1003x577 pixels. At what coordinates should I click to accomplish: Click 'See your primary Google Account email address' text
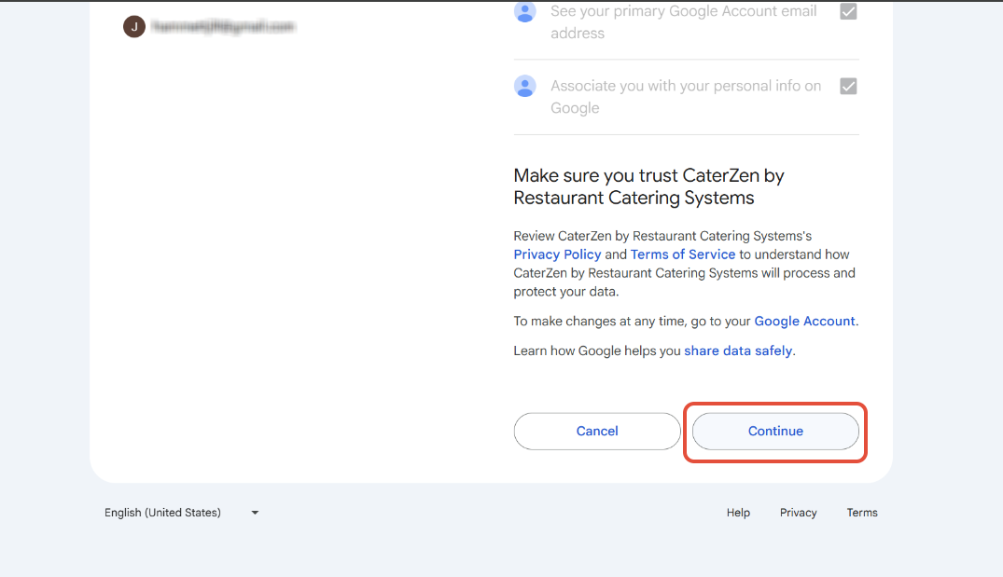point(683,22)
